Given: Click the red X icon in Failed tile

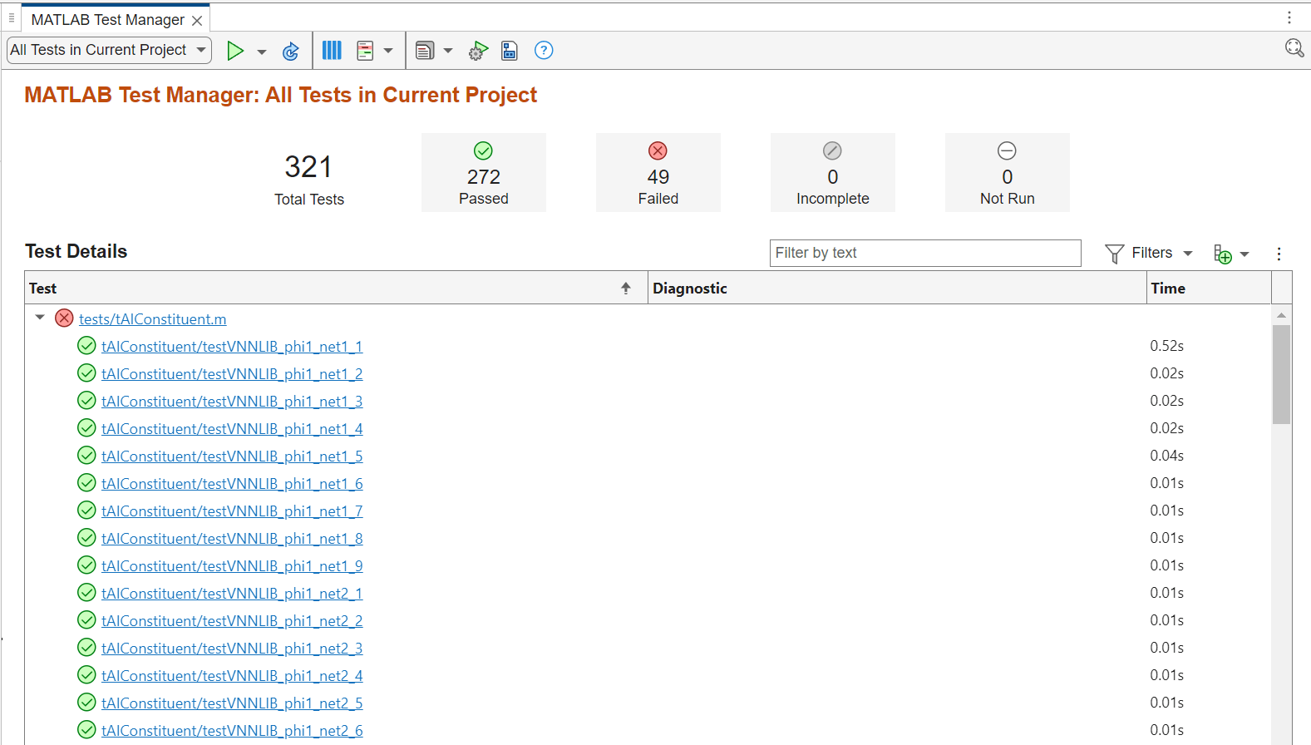Looking at the screenshot, I should 658,150.
